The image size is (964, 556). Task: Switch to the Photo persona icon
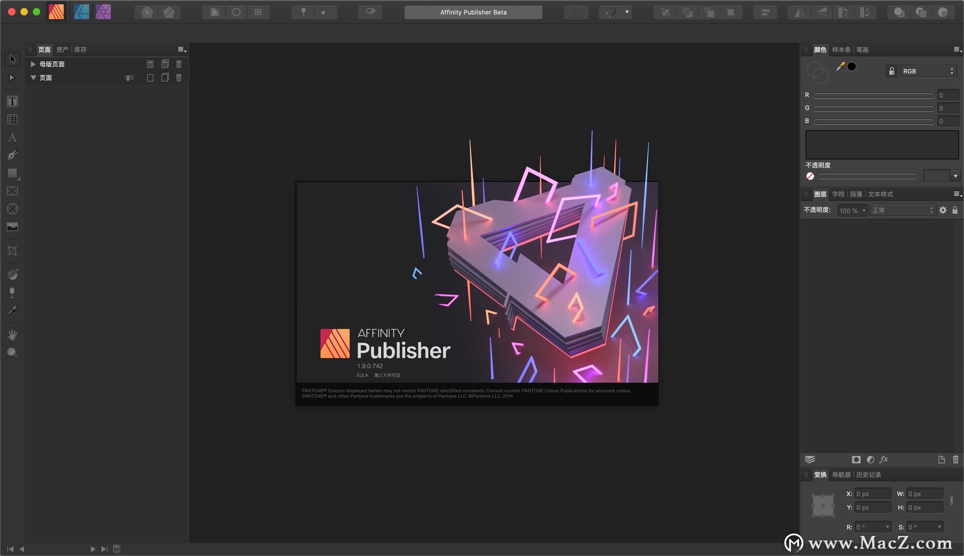pyautogui.click(x=103, y=12)
